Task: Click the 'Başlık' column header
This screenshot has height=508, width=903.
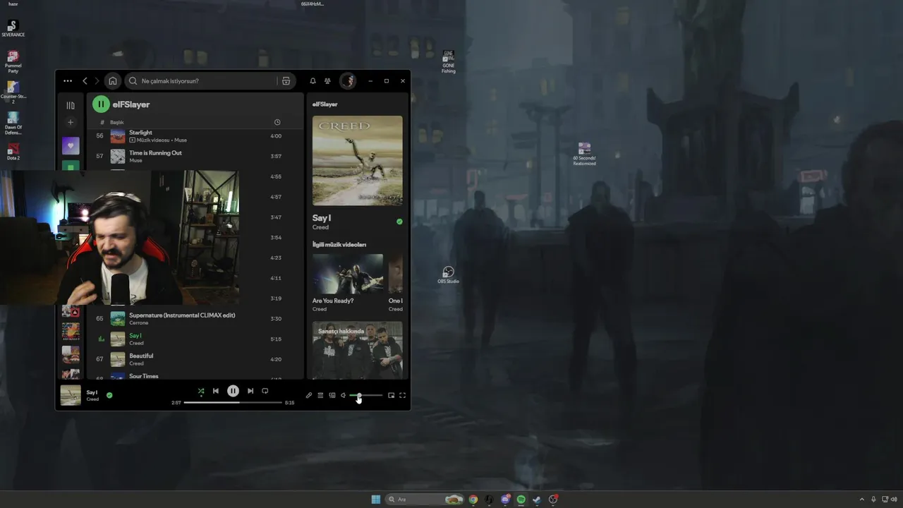Action: point(116,122)
